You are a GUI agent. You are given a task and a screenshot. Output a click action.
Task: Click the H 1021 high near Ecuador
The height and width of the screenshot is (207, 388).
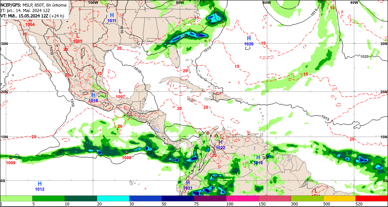pyautogui.click(x=188, y=185)
